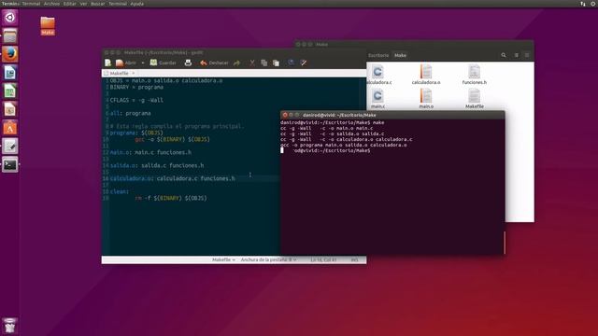Open the Ubuntu Dash from the launcher
Screen dimensions: 598x336
click(10, 18)
